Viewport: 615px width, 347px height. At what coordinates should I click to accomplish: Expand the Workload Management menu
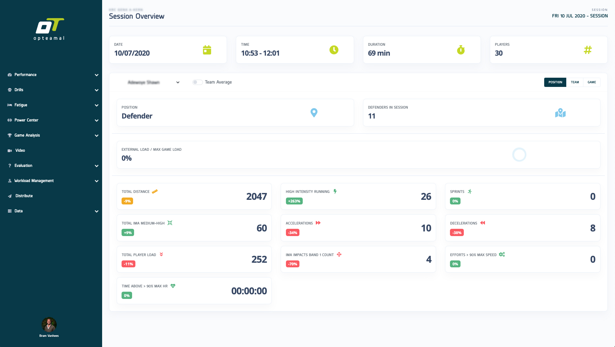point(53,181)
